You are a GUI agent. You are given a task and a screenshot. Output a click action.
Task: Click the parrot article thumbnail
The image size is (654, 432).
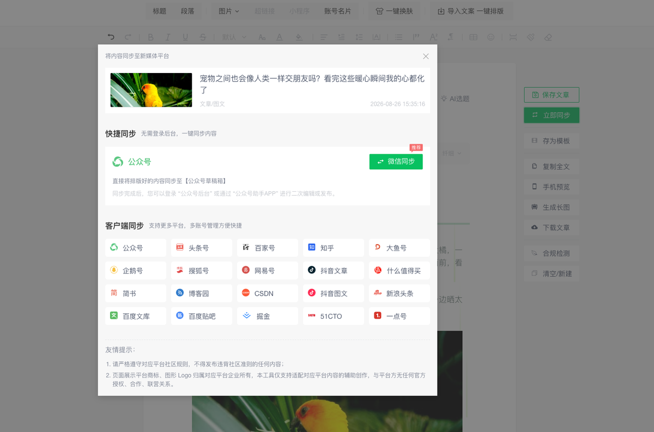151,90
